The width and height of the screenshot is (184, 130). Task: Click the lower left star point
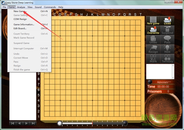click(60, 100)
